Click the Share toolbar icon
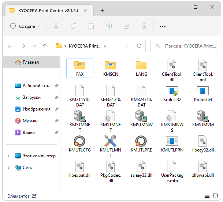 click(126, 26)
